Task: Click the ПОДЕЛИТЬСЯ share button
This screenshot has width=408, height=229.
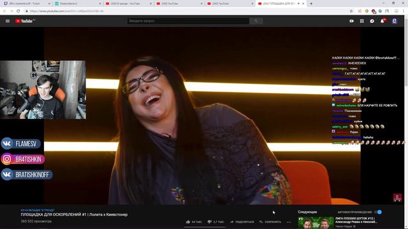Action: tap(242, 222)
